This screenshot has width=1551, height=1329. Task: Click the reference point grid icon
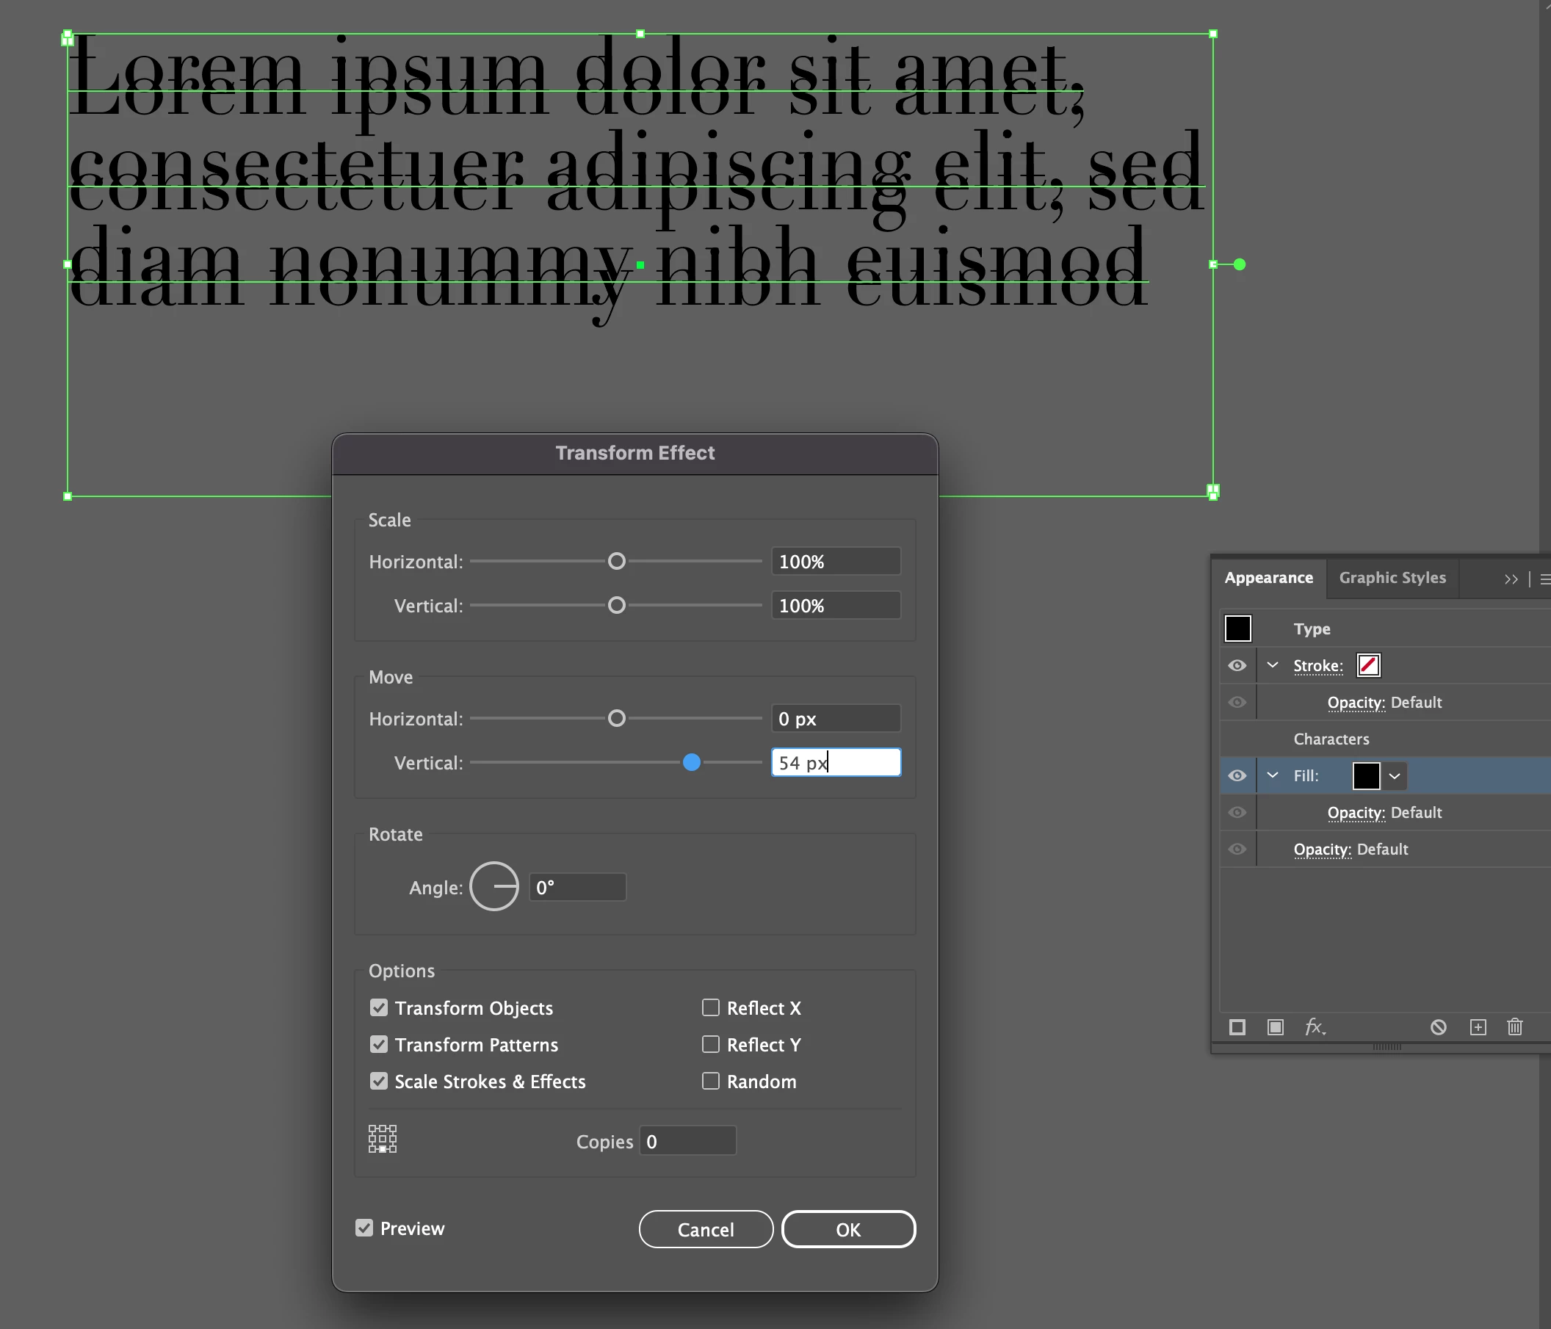(383, 1139)
